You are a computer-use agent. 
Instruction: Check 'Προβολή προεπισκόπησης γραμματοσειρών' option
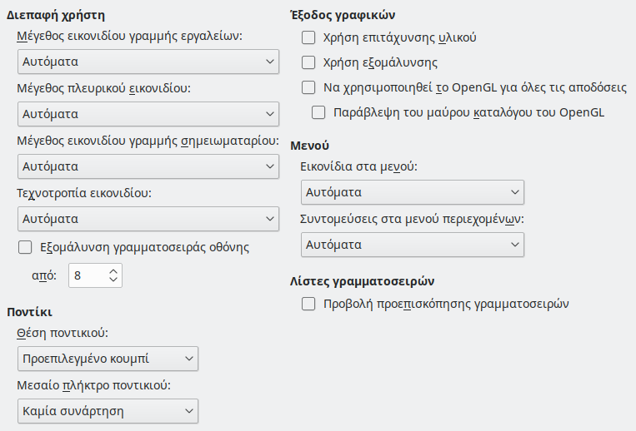308,304
